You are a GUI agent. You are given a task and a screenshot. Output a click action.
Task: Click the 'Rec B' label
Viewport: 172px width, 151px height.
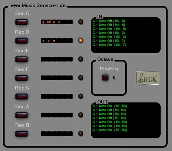[22, 125]
